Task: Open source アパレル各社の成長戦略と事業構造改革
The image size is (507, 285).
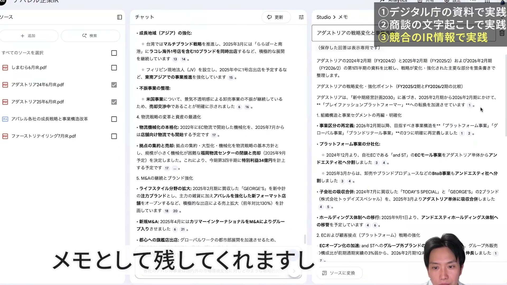Action: click(50, 119)
